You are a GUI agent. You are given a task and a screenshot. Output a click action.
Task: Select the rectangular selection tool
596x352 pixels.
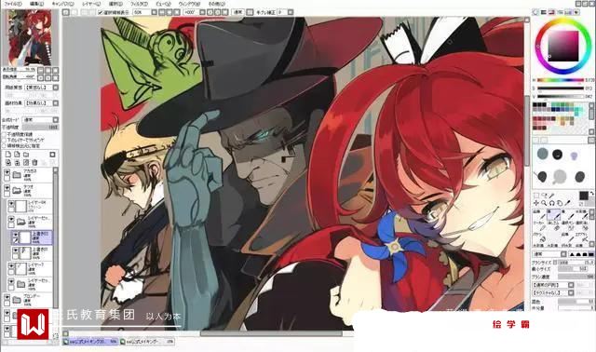(536, 196)
